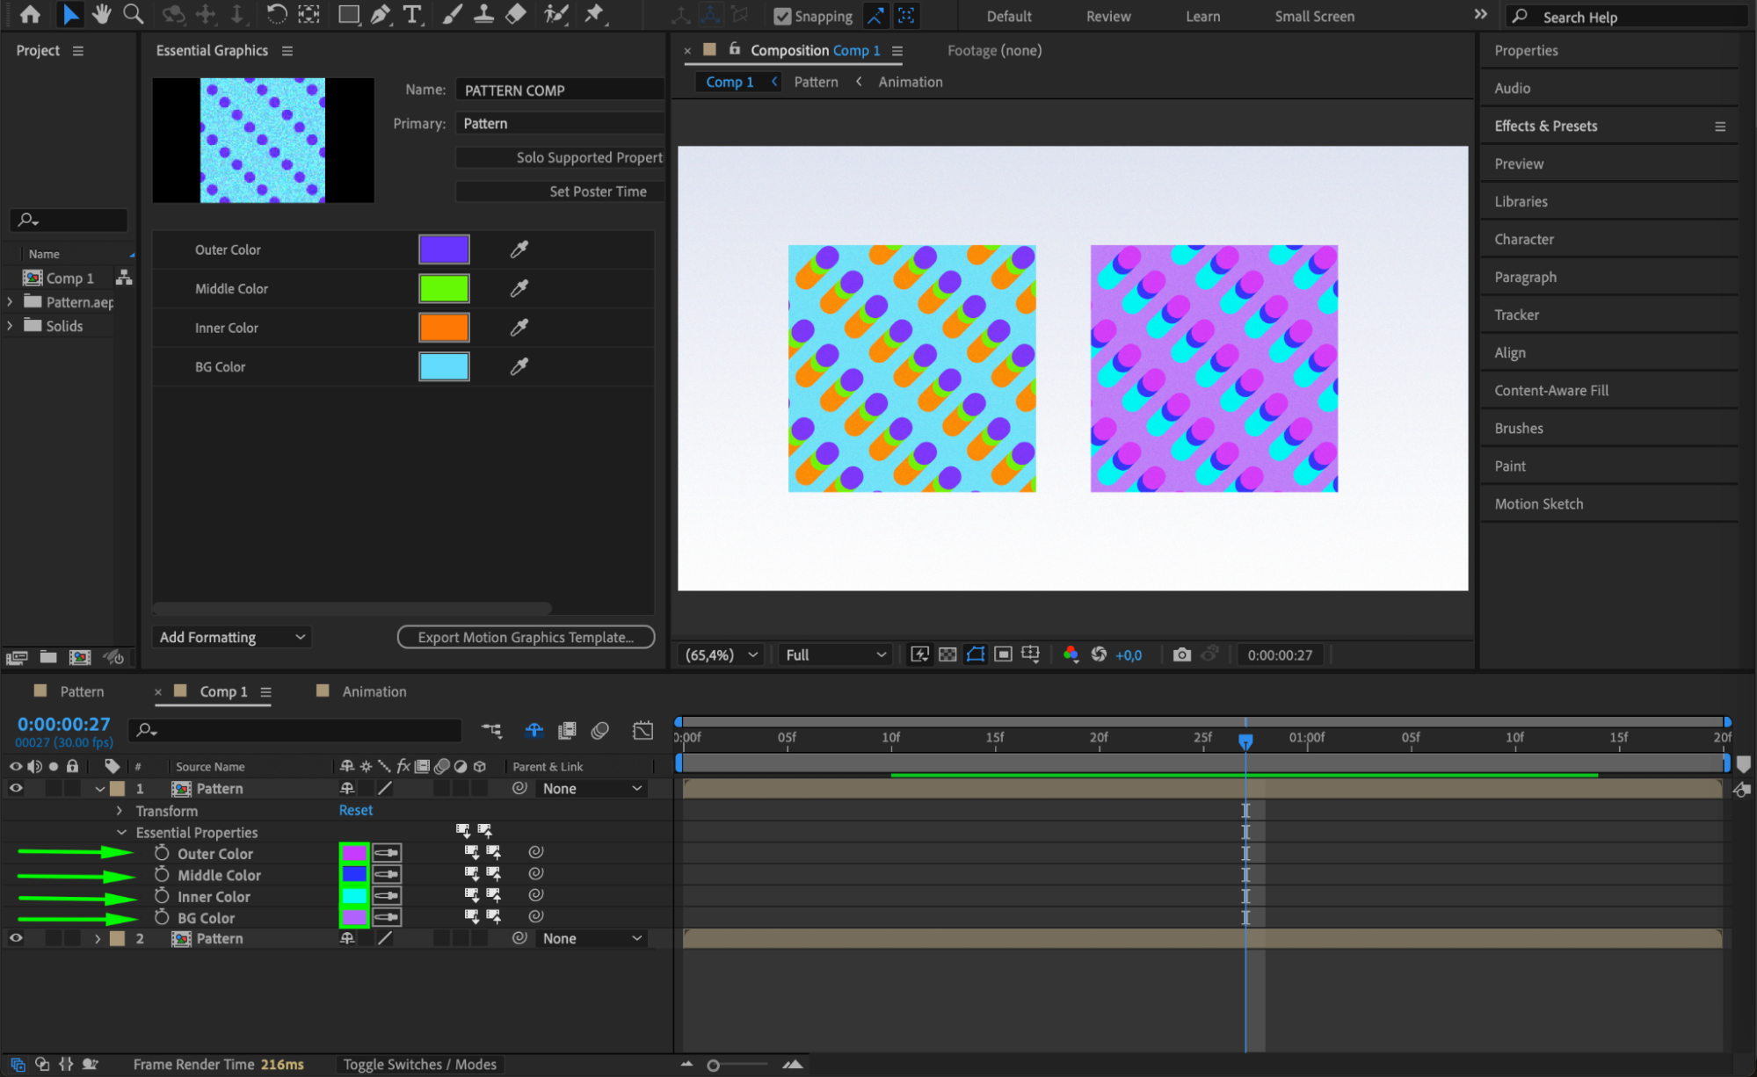
Task: Select the Zoom magnifier tool
Action: [x=133, y=14]
